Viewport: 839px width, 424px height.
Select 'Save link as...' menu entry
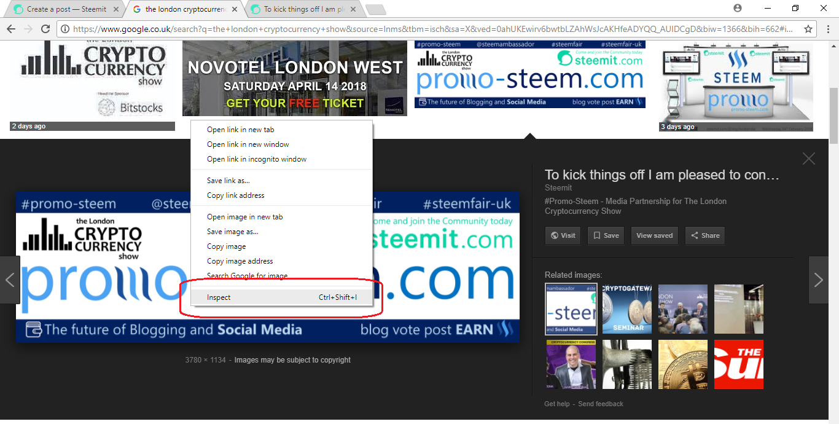pyautogui.click(x=281, y=181)
